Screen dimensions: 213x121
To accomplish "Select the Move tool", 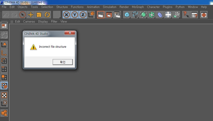I will coord(31,15).
